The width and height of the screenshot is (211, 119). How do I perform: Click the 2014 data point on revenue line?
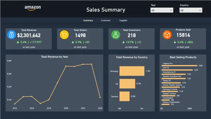tap(15, 104)
